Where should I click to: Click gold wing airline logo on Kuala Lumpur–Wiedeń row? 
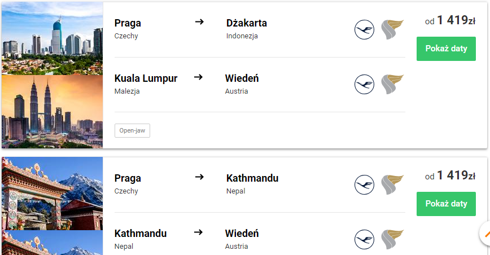click(x=392, y=84)
